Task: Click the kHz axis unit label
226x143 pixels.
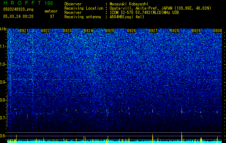Action: 3,29
